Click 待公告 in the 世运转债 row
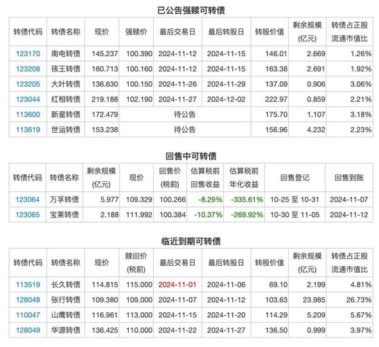379x347 pixels. coord(185,130)
